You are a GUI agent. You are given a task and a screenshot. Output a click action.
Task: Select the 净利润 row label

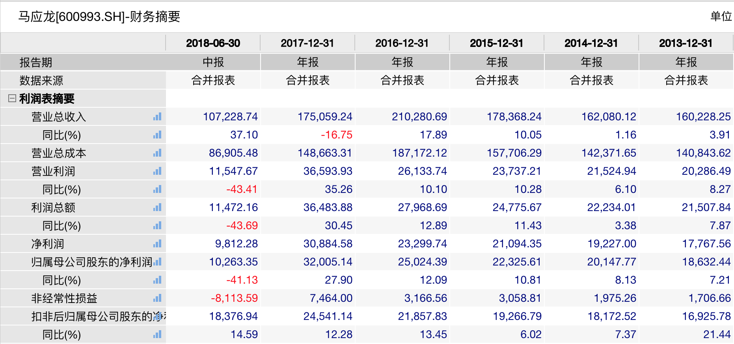48,244
